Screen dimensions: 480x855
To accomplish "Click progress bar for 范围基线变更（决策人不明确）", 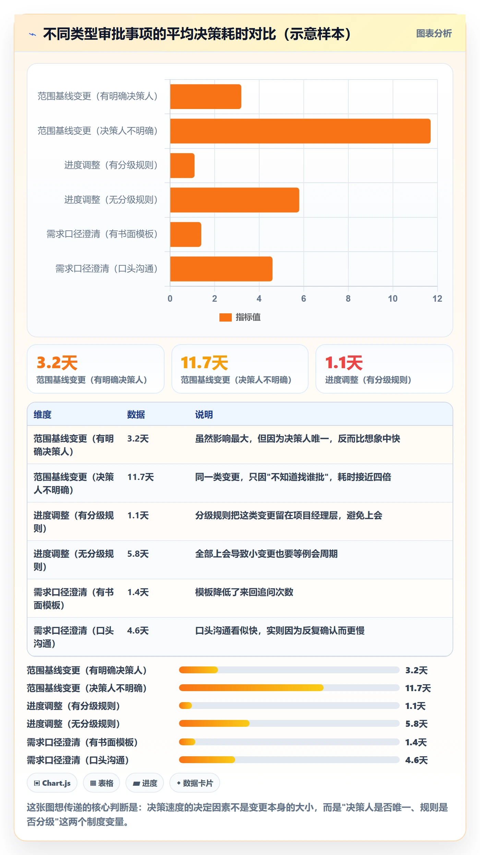I will point(289,688).
